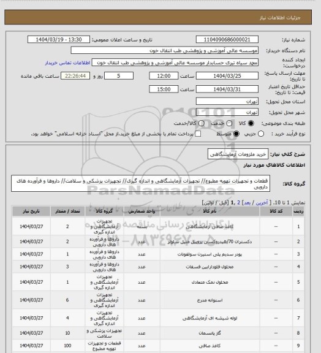Choose the جزیی purchase type radio
The width and height of the screenshot is (321, 353).
click(261, 134)
